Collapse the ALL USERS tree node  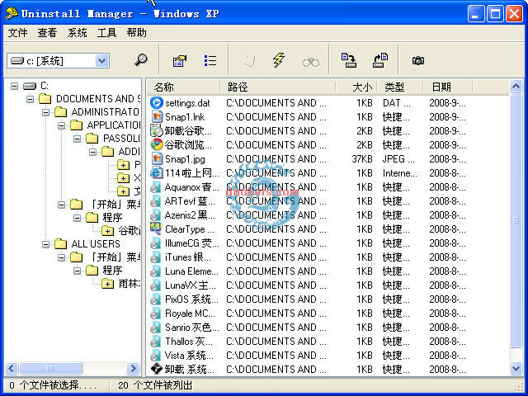pyautogui.click(x=46, y=244)
